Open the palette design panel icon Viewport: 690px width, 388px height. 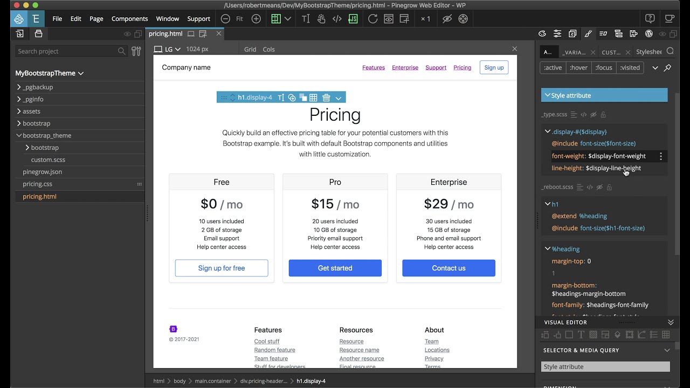[x=542, y=33]
